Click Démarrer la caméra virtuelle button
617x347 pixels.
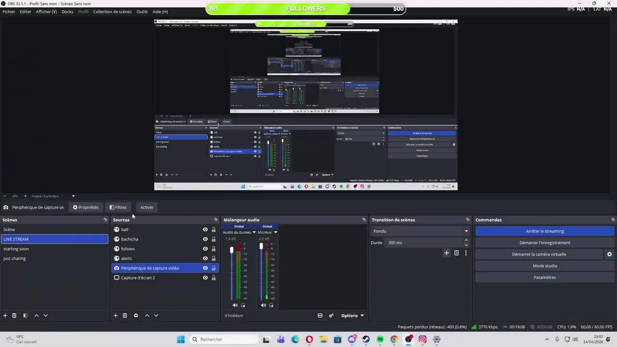pos(539,254)
